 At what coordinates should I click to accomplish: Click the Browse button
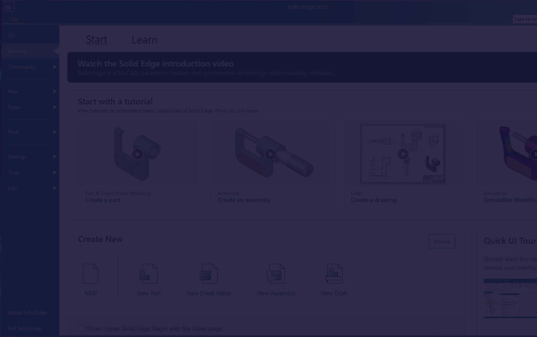pos(442,241)
